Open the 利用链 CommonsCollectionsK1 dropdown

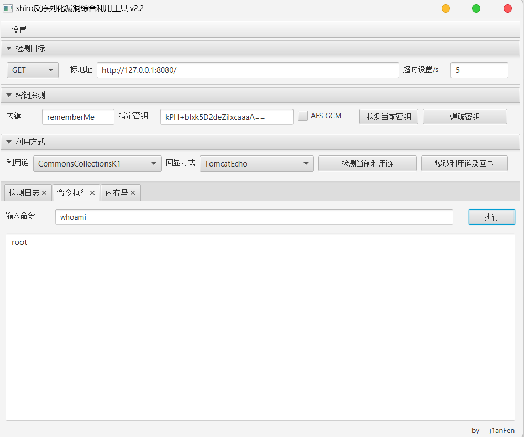point(97,164)
